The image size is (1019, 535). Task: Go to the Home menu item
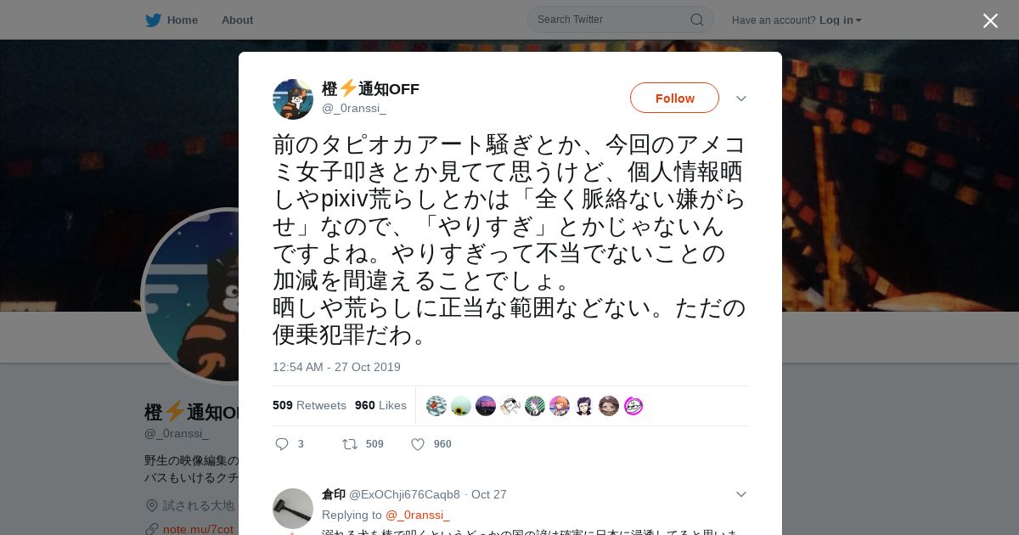coord(172,20)
